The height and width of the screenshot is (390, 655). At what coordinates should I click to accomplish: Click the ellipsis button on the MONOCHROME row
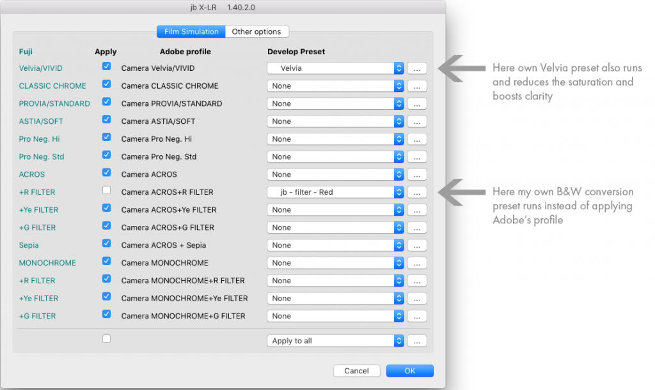416,262
